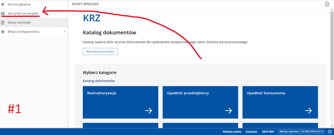Click the document icon in top-right corner
The width and height of the screenshot is (334, 135).
coord(327,4)
